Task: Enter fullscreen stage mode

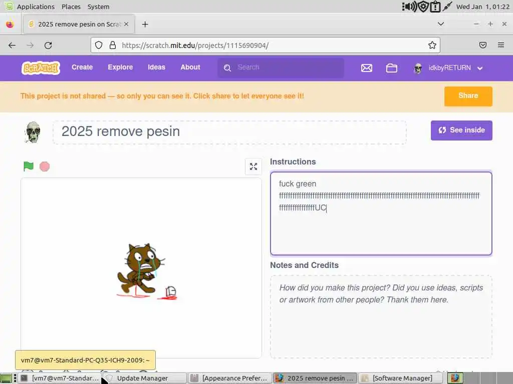Action: coord(253,166)
